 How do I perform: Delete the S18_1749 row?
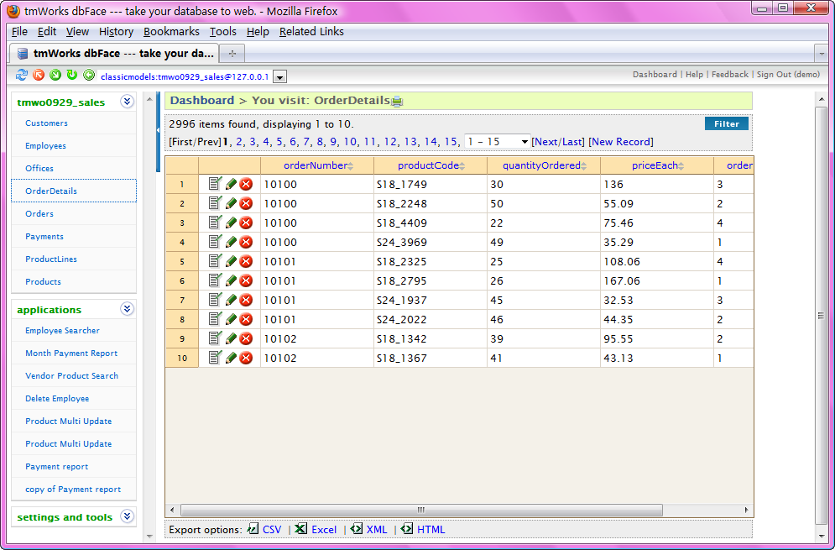point(246,185)
